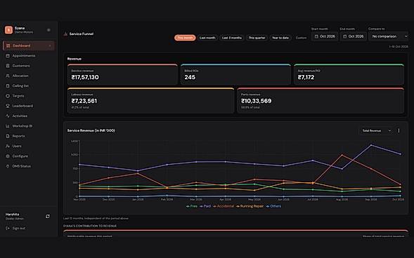This screenshot has width=414, height=258.
Task: Navigate to Leaderboard
Action: 29,106
